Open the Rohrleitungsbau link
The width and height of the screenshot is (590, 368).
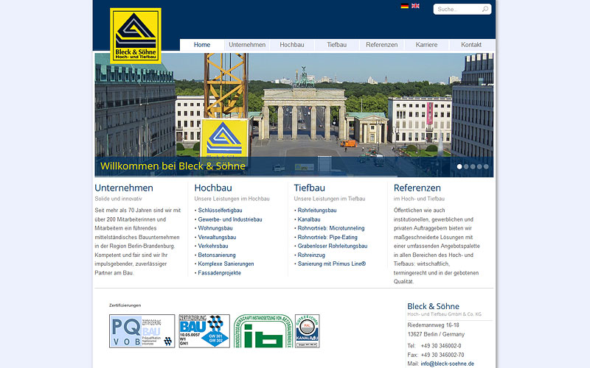pyautogui.click(x=317, y=210)
